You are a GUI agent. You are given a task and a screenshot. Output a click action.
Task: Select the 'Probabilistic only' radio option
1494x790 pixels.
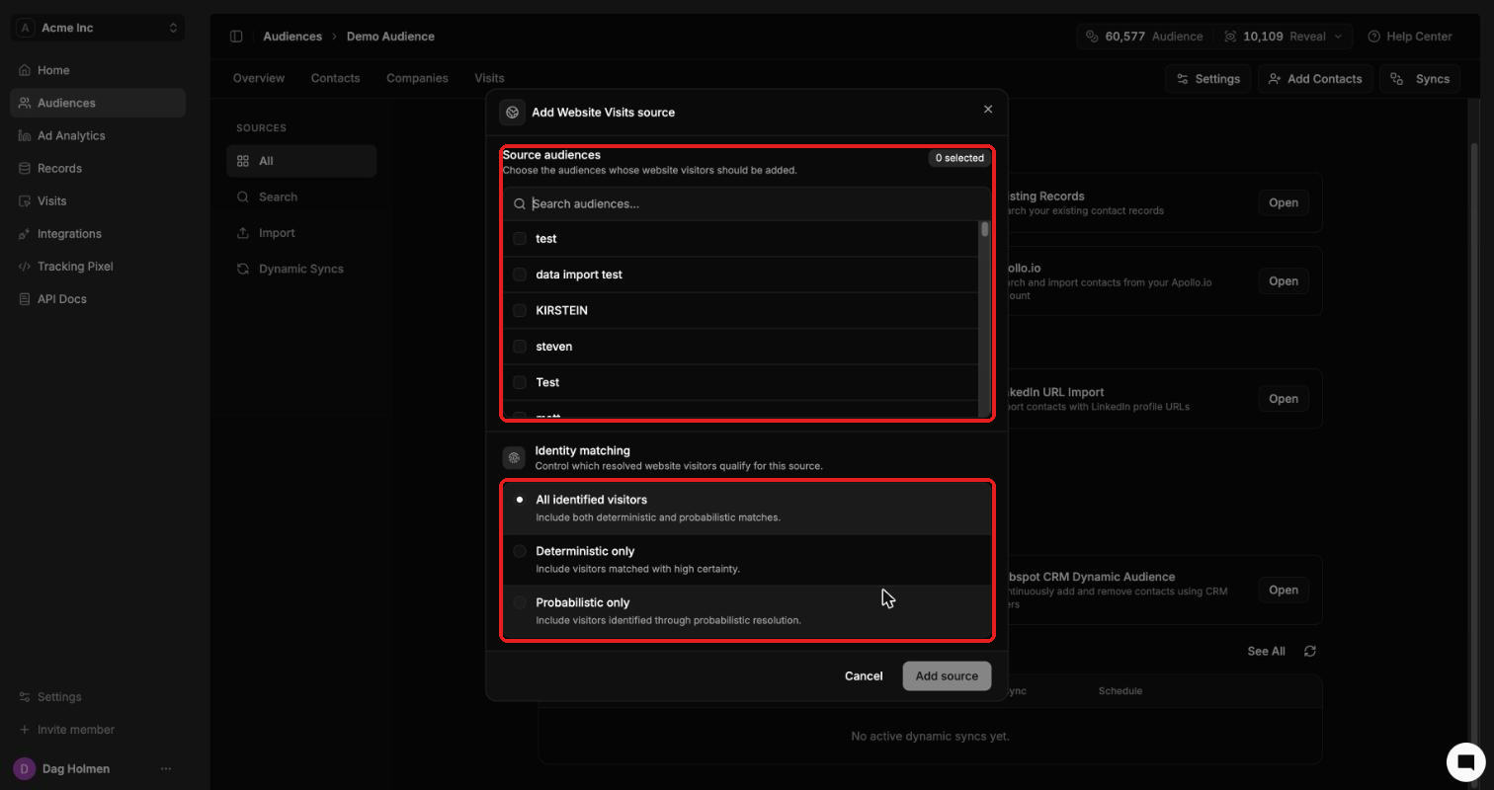520,602
